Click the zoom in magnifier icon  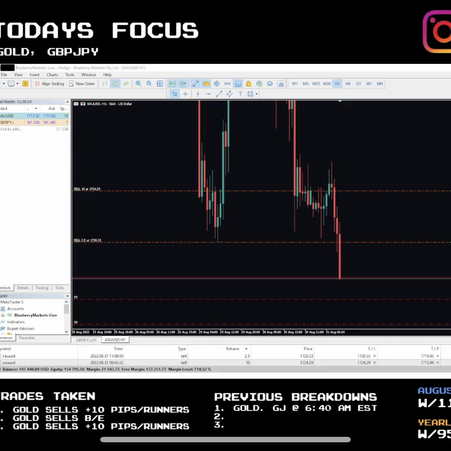tap(138, 84)
